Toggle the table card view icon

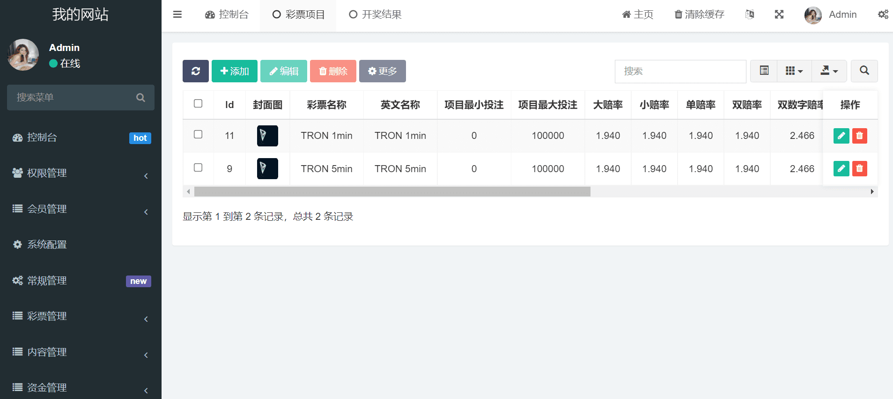coord(764,71)
